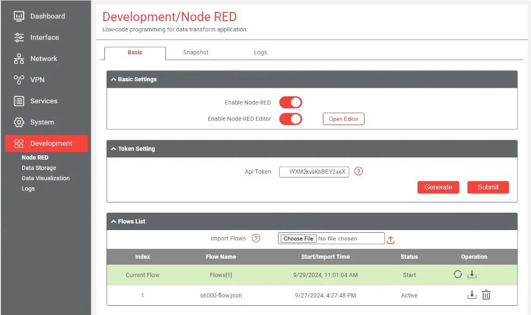531x315 pixels.
Task: Click the Api Token help question icon
Action: (x=359, y=171)
